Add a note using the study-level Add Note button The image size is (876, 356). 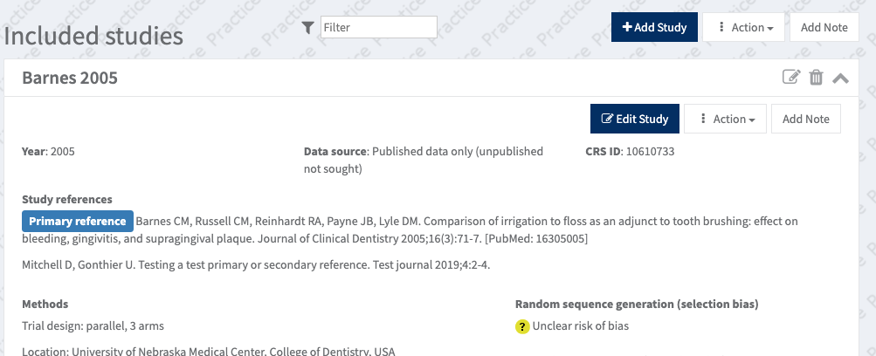pyautogui.click(x=805, y=119)
